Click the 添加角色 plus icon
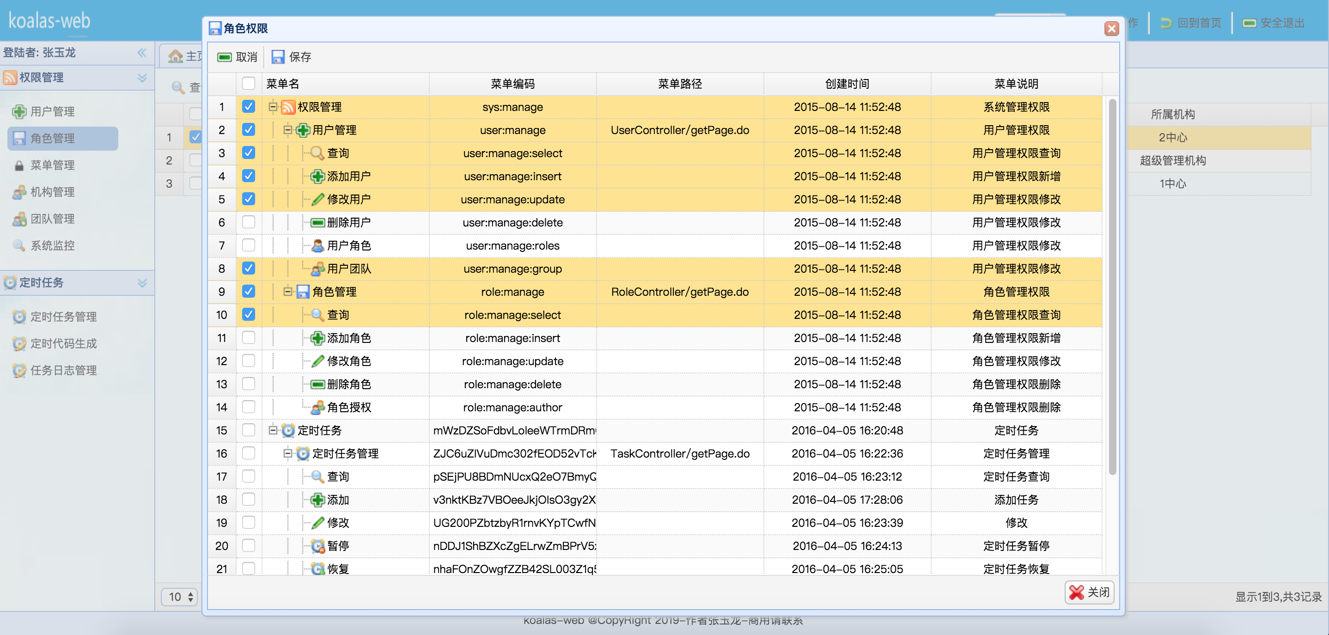This screenshot has width=1329, height=635. [x=317, y=338]
